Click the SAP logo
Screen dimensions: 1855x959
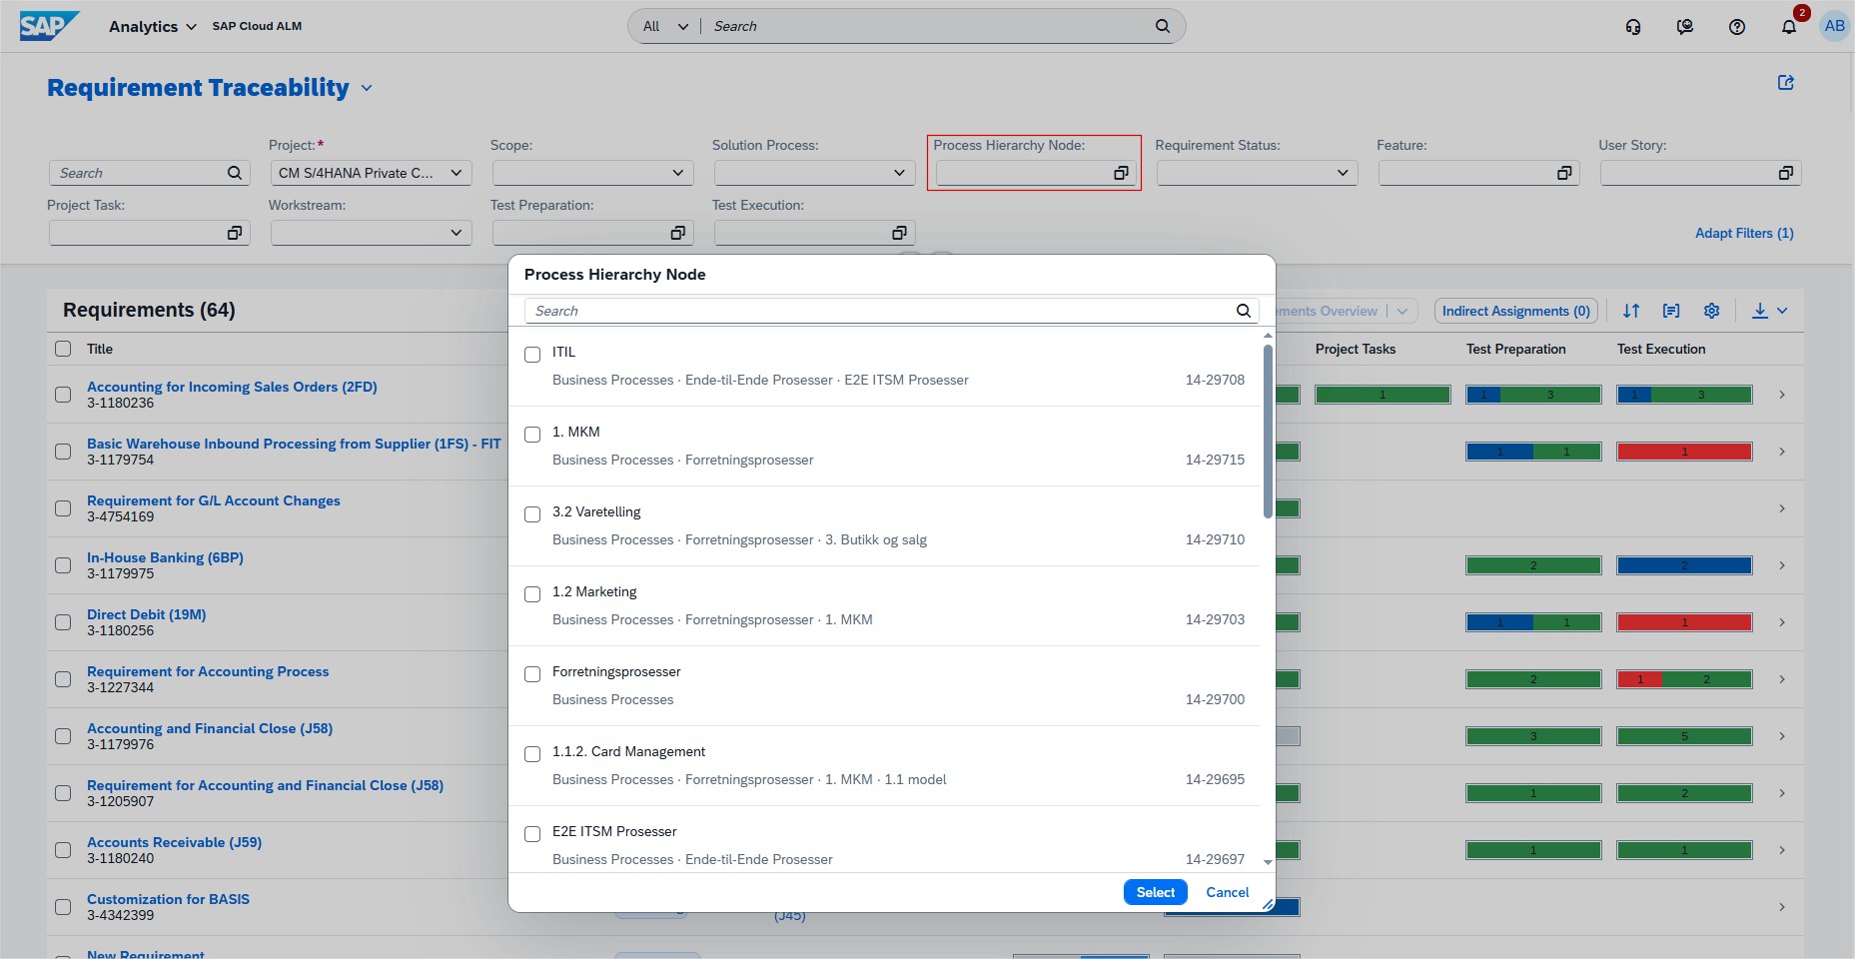(x=48, y=26)
